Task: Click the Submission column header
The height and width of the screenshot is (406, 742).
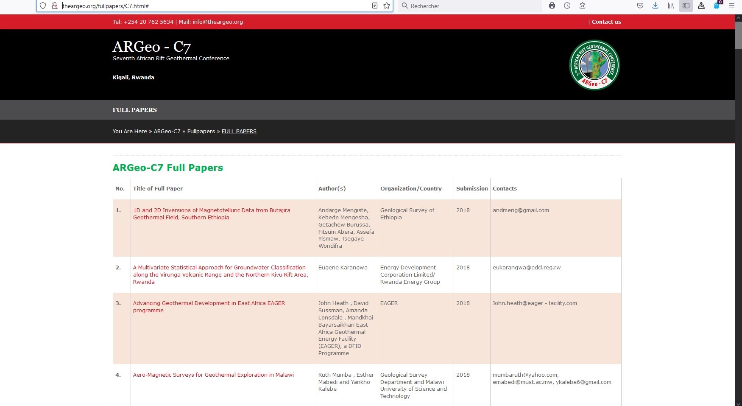Action: (472, 189)
